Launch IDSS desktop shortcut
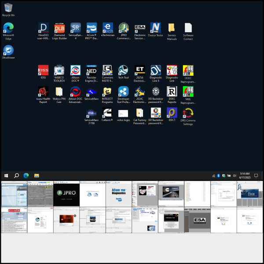Screen dimensions: 264x264 (x=43, y=72)
